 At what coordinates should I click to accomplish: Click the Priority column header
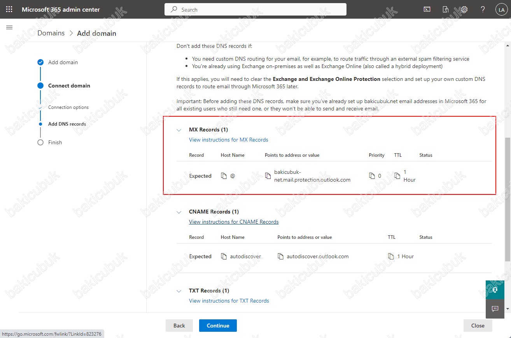point(376,155)
